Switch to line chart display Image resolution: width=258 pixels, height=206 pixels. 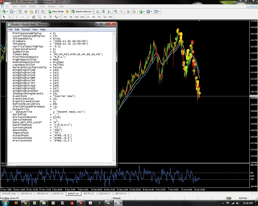pos(109,12)
